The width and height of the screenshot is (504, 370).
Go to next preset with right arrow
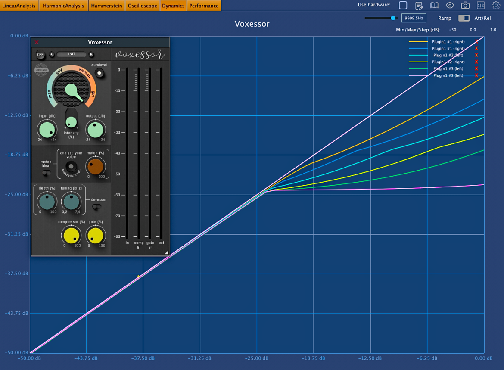91,54
